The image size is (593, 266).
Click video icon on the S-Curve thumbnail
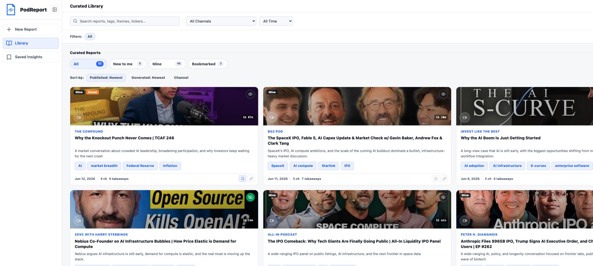pyautogui.click(x=465, y=117)
